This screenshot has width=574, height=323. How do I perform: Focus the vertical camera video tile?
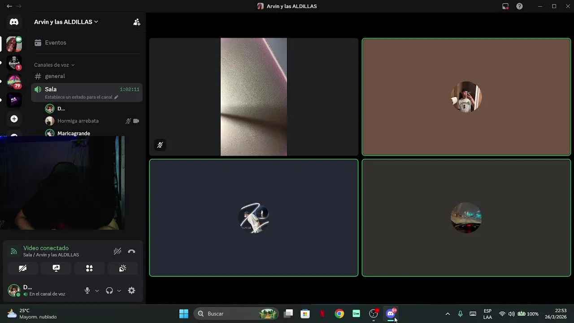[254, 97]
